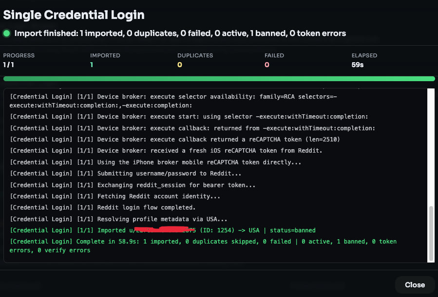Click the IMPORTED count value
The width and height of the screenshot is (438, 297).
pos(91,65)
